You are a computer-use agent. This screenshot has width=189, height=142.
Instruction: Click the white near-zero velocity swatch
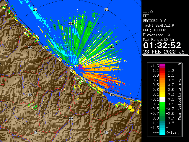(162, 99)
